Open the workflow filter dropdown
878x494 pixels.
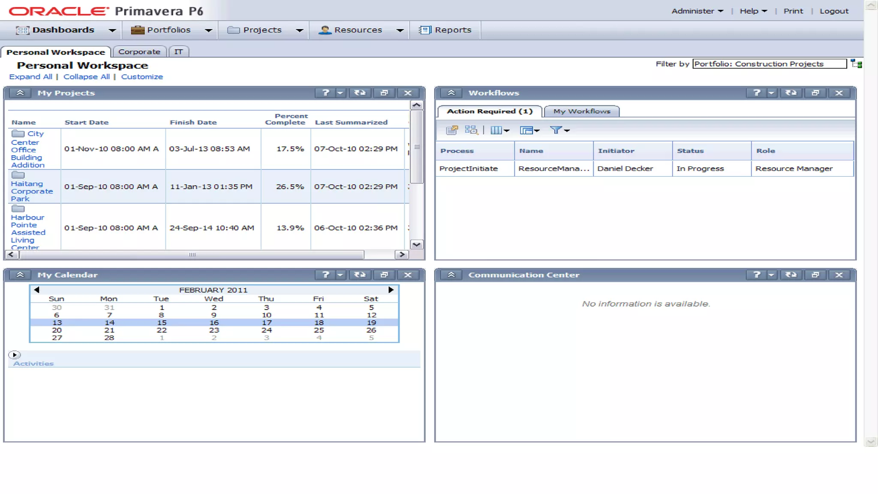click(x=559, y=130)
